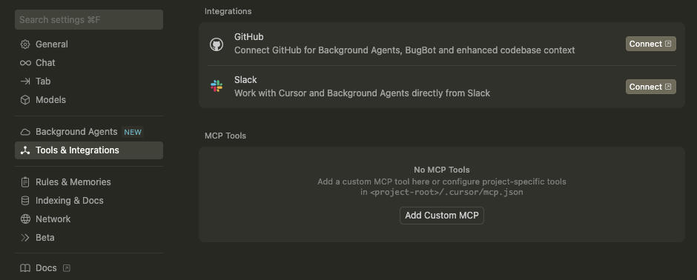Click the Models cube icon
This screenshot has width=697, height=280.
coord(25,100)
